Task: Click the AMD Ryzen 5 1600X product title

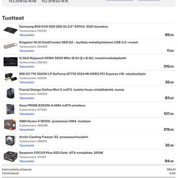Action: pos(55,121)
